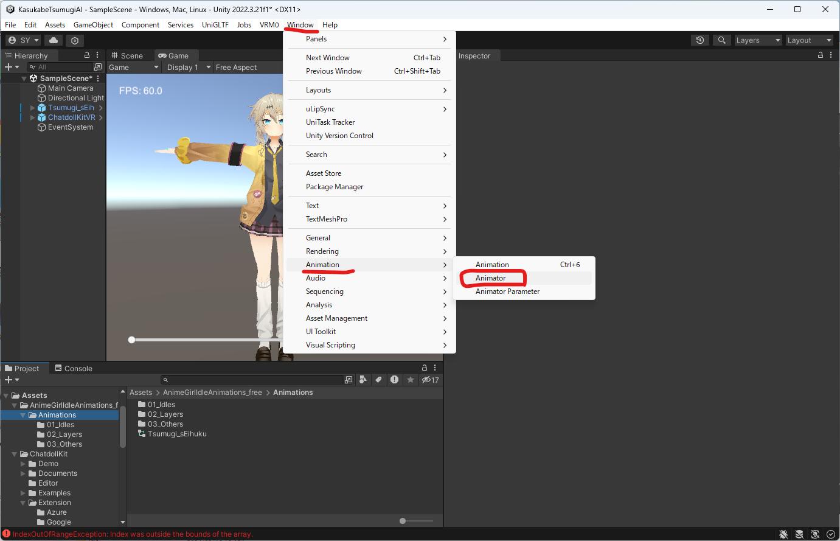
Task: Open the Animation window entry (Ctrl+6)
Action: click(524, 265)
